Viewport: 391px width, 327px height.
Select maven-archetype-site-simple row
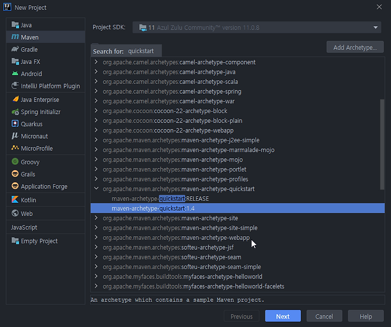click(237, 228)
